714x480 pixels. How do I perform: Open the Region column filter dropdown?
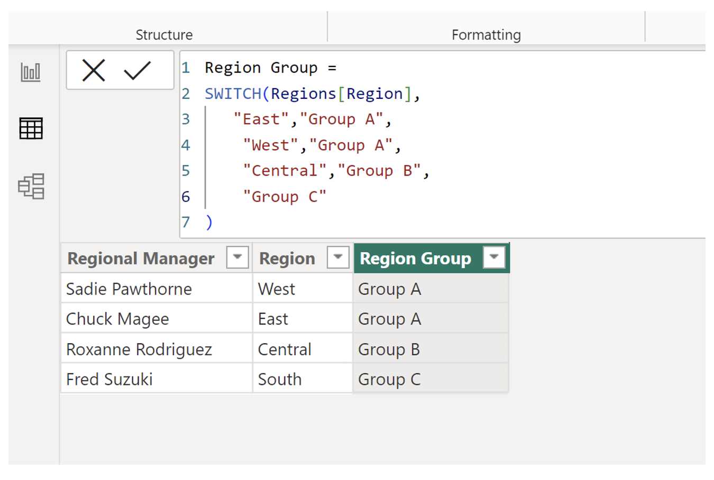pos(339,258)
